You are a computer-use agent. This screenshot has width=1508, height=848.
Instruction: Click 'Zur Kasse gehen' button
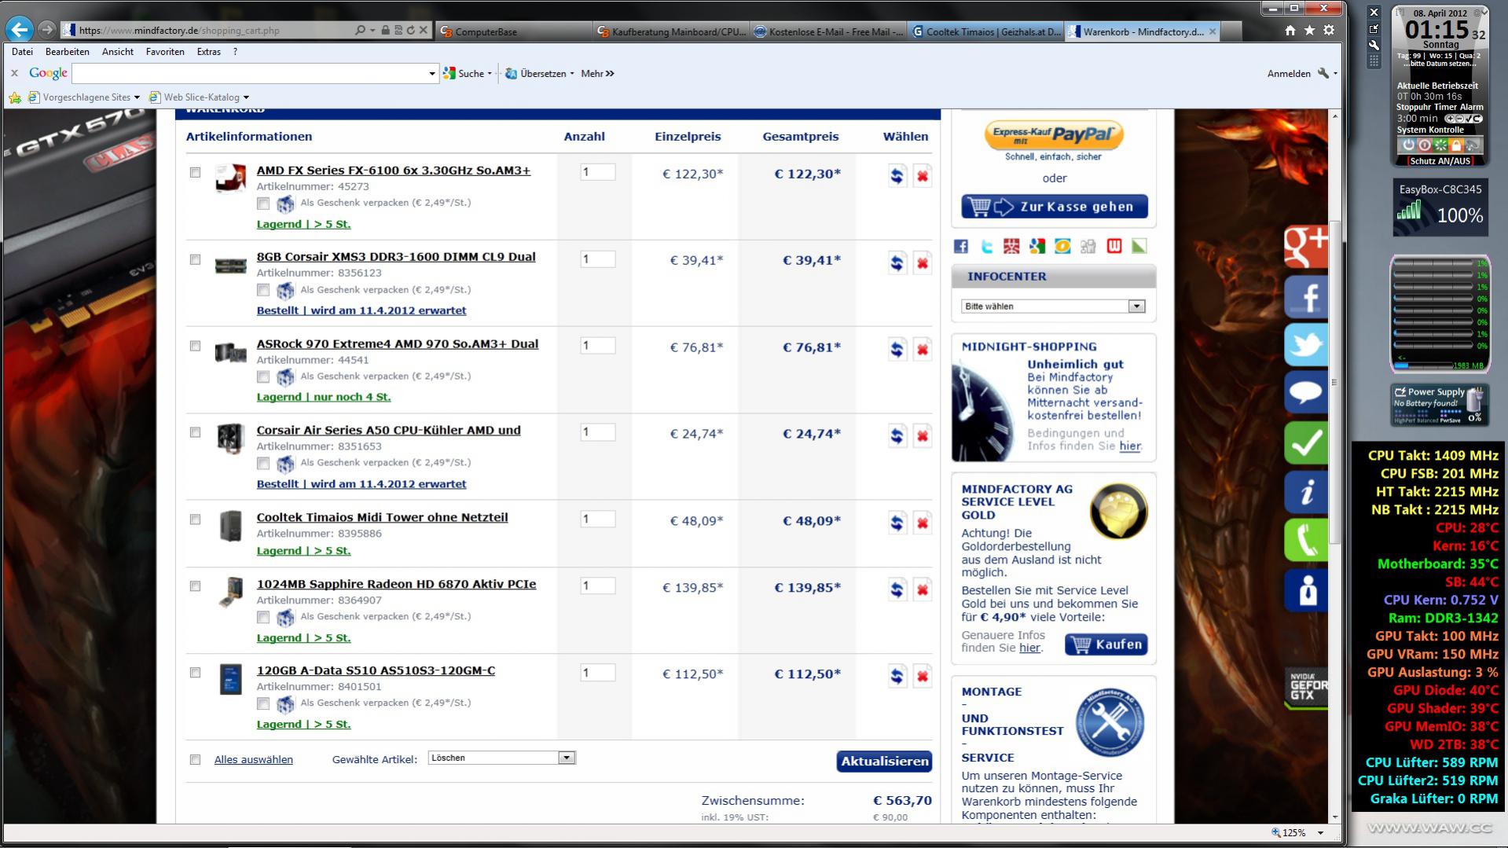click(1054, 207)
